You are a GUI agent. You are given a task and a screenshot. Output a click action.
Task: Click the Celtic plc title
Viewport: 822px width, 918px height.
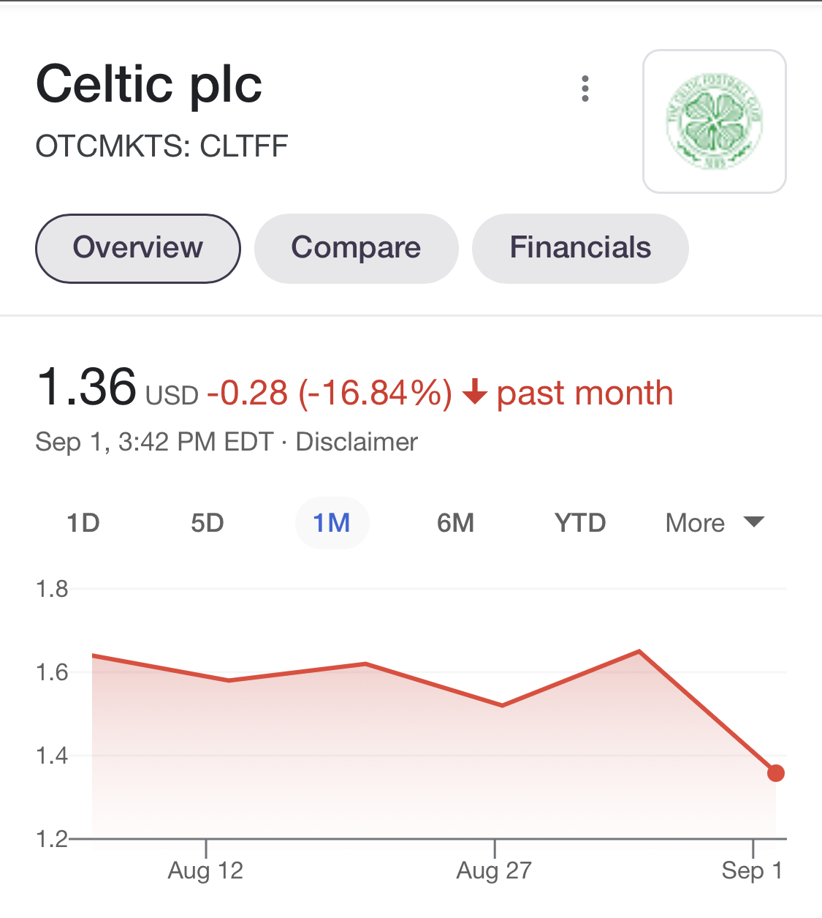(x=149, y=84)
